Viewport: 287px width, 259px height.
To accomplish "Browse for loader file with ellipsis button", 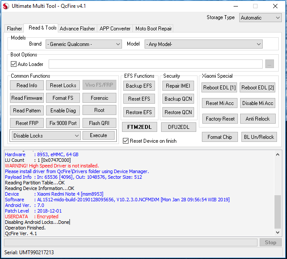I will pyautogui.click(x=270, y=64).
